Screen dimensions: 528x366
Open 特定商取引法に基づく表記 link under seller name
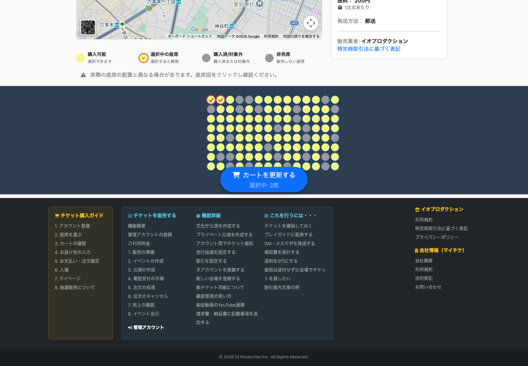[x=369, y=49]
